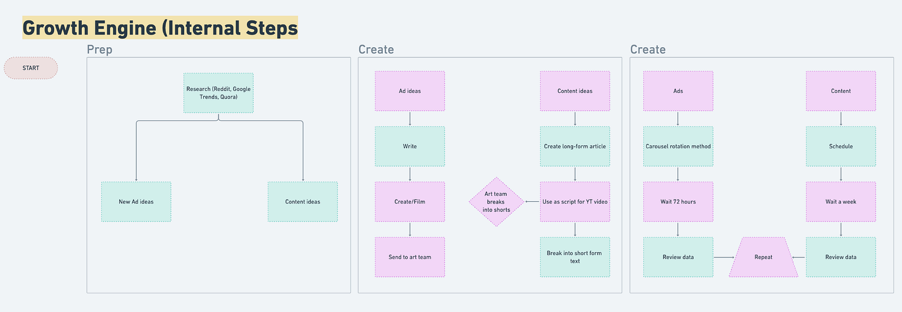Viewport: 902px width, 312px height.
Task: Select the Create/Film node
Action: pos(410,202)
